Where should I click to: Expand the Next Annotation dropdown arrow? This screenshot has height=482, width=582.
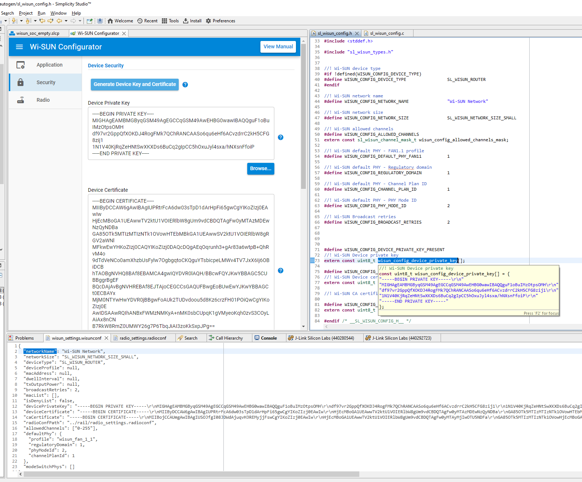click(21, 21)
